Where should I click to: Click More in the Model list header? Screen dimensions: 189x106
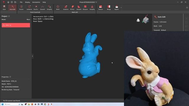tap(28, 19)
